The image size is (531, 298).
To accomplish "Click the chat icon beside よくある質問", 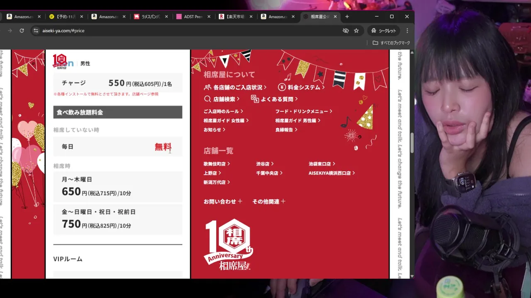I will 255,99.
